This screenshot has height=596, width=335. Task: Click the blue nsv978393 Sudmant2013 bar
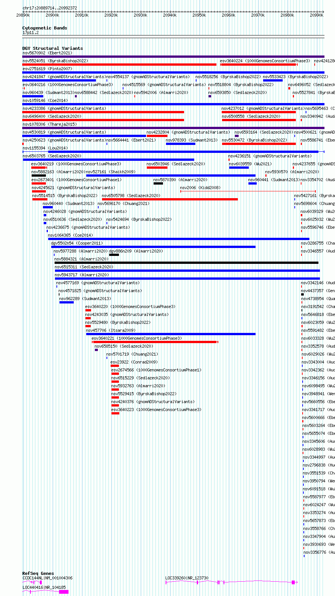point(181,144)
